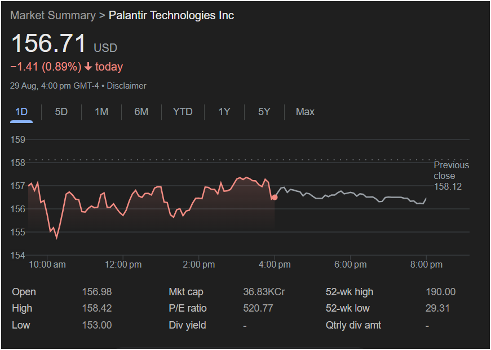Select the YTD tab
The width and height of the screenshot is (491, 350).
[x=183, y=112]
